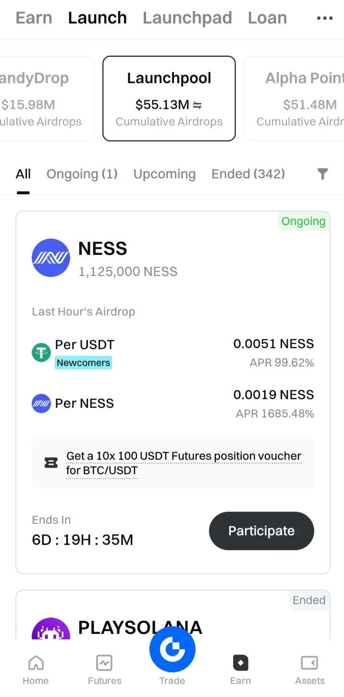The height and width of the screenshot is (697, 344).
Task: Open Home from the bottom navigation
Action: [36, 670]
